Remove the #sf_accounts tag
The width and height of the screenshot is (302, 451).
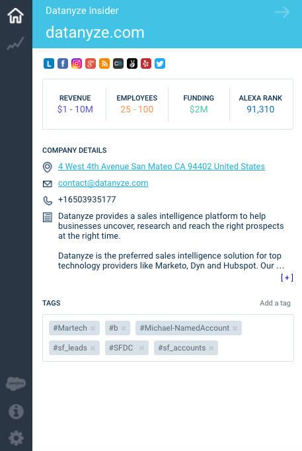[211, 348]
